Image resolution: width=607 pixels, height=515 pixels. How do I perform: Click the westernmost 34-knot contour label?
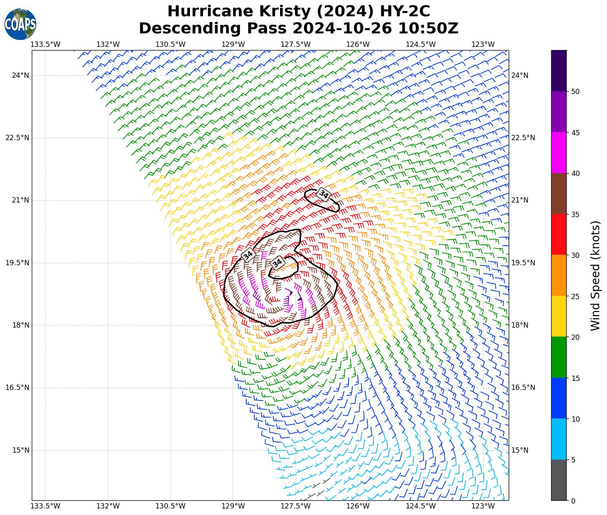(x=248, y=255)
